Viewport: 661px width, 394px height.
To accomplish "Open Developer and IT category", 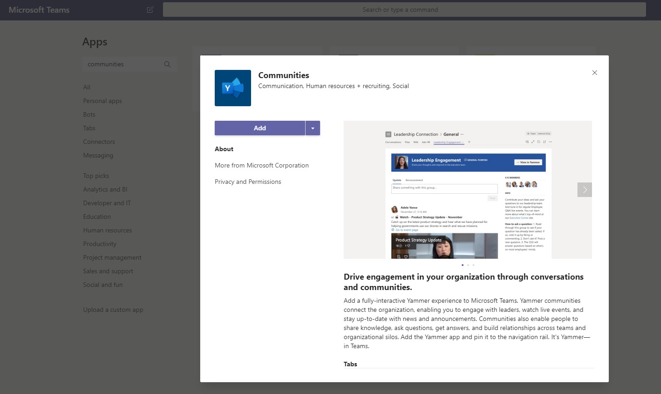I will [107, 203].
